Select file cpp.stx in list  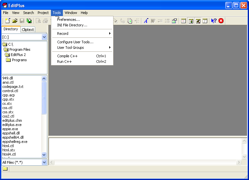tap(8, 99)
